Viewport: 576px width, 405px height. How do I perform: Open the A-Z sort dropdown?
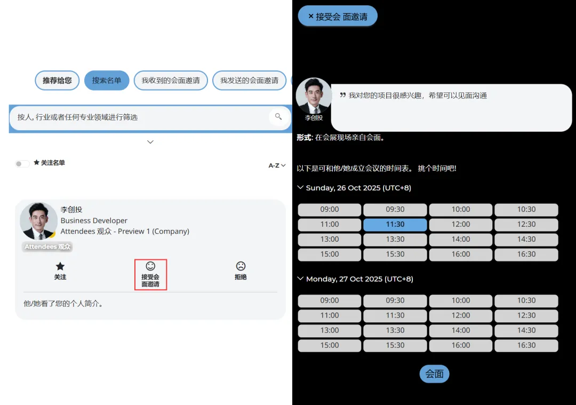(277, 165)
